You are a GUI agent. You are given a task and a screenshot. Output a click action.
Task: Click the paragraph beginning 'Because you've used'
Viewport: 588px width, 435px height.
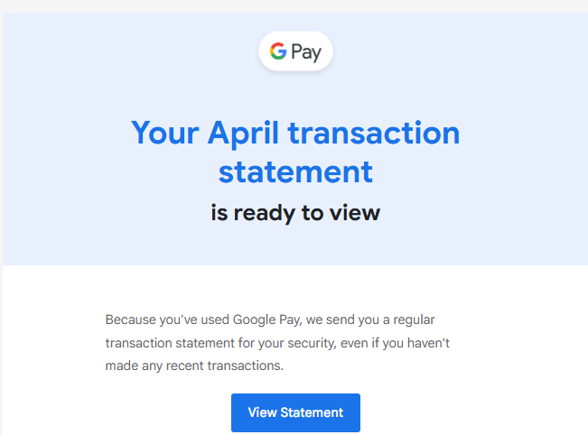(277, 342)
